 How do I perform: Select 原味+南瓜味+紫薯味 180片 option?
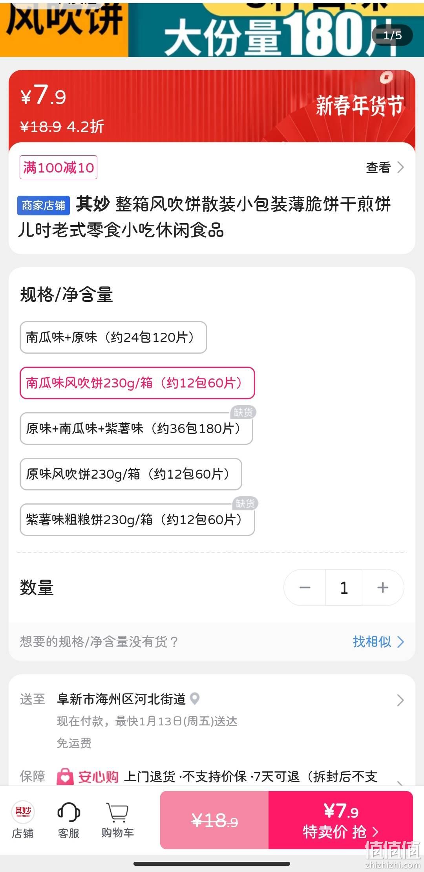(136, 428)
